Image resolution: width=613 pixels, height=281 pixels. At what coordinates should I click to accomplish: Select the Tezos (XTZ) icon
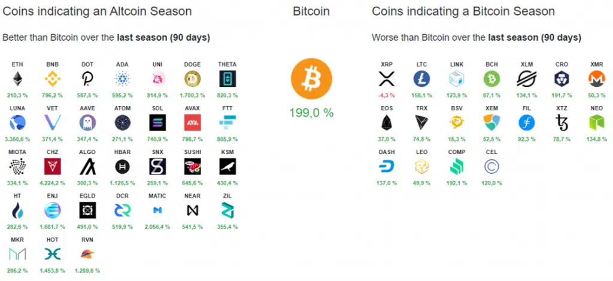coord(562,122)
